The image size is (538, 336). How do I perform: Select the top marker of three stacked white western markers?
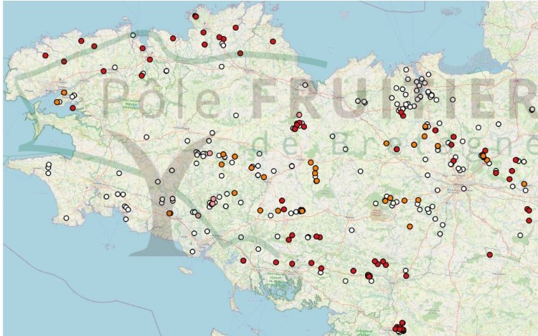[x=49, y=164]
